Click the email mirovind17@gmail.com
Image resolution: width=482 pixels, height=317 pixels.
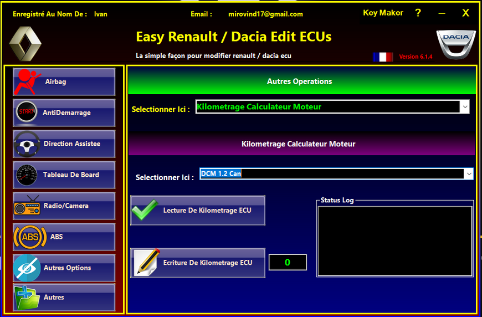[x=265, y=14]
